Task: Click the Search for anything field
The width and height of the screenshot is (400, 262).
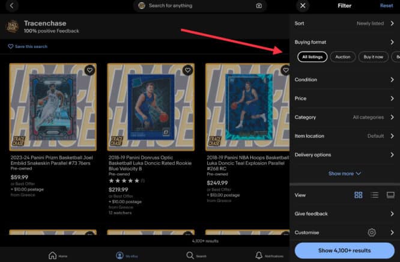Action: click(200, 5)
